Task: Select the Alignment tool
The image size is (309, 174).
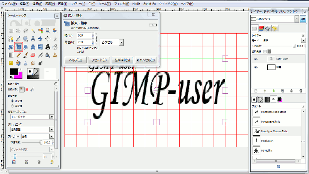Action: [x=48, y=39]
